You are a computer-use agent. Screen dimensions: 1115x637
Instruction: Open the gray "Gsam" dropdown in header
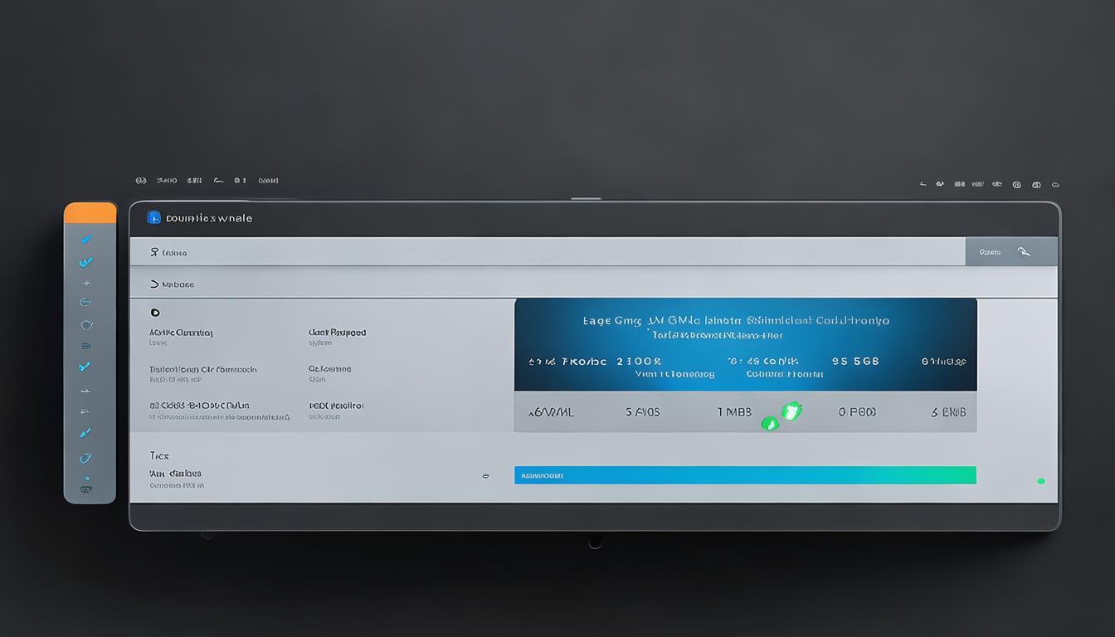pyautogui.click(x=1010, y=252)
